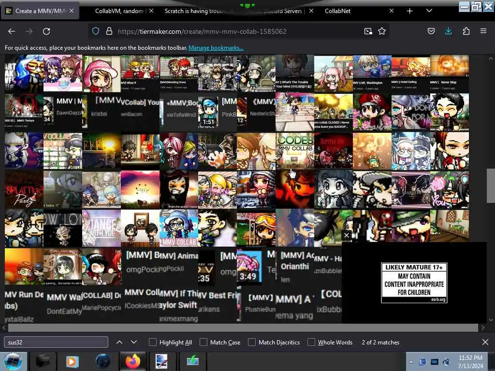The height and width of the screenshot is (371, 495).
Task: Click the Likely Mature 17+ ESRB notice
Action: (x=414, y=283)
